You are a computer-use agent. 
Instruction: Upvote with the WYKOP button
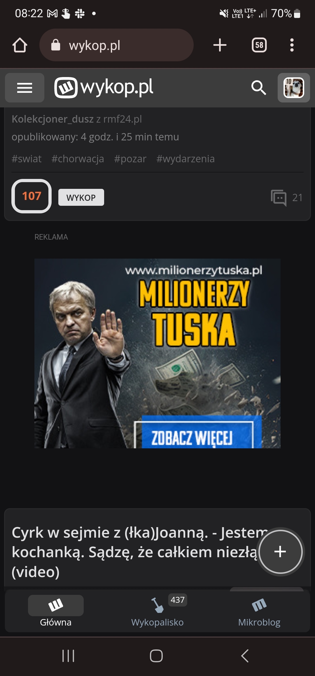point(81,197)
